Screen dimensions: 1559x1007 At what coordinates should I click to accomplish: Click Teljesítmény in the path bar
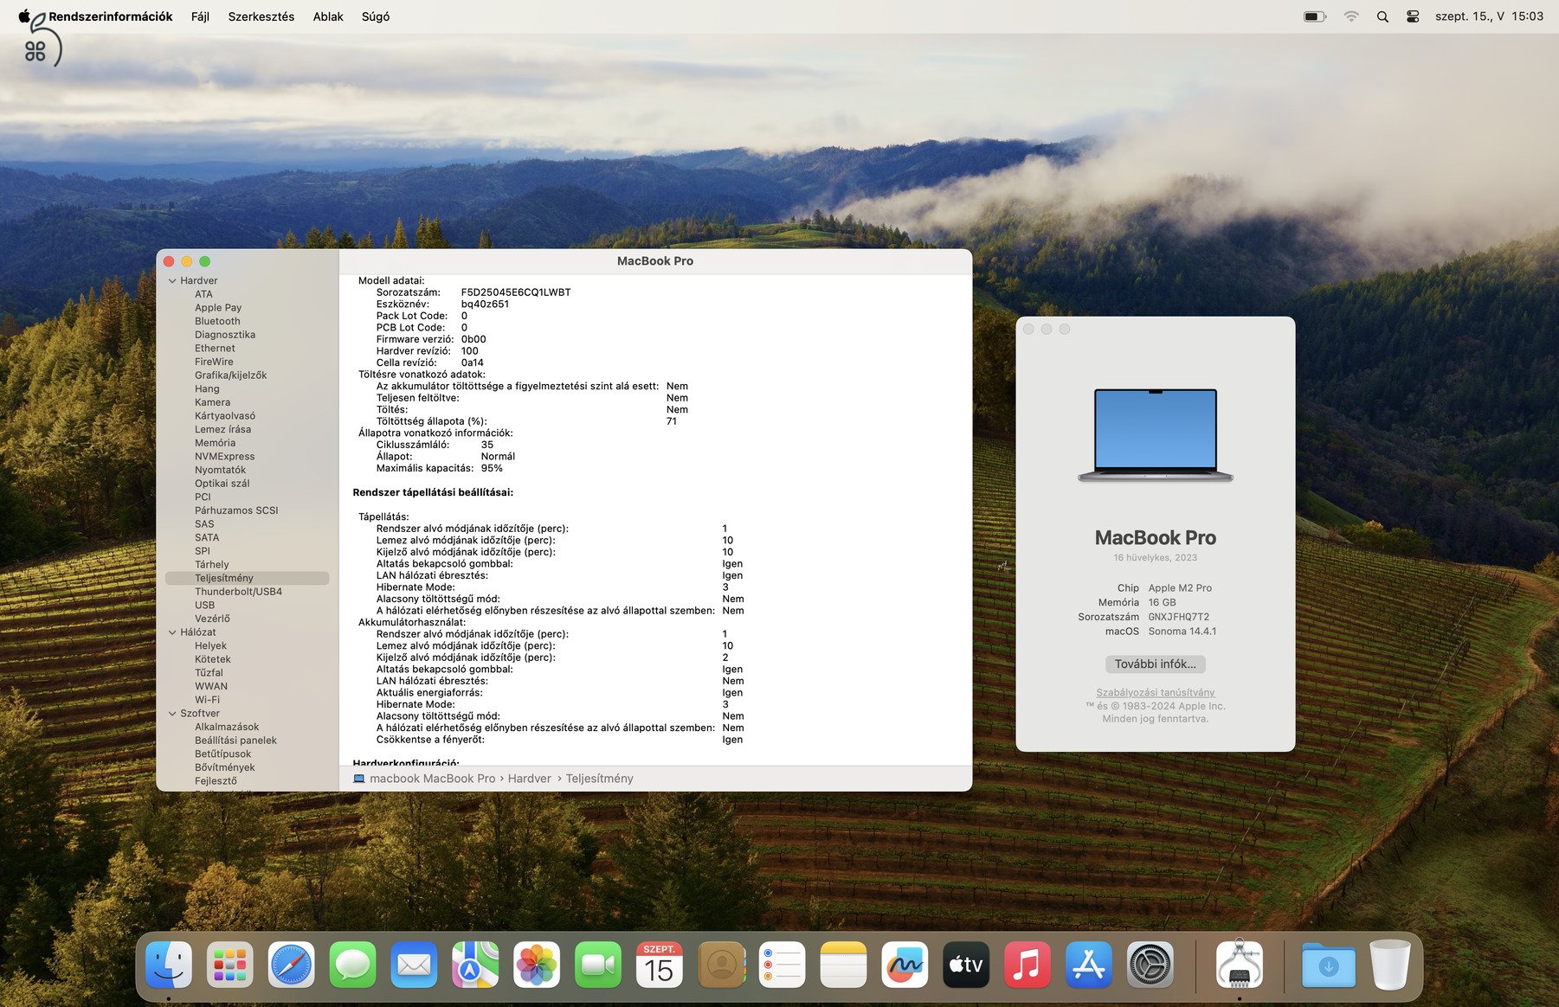[x=599, y=779]
